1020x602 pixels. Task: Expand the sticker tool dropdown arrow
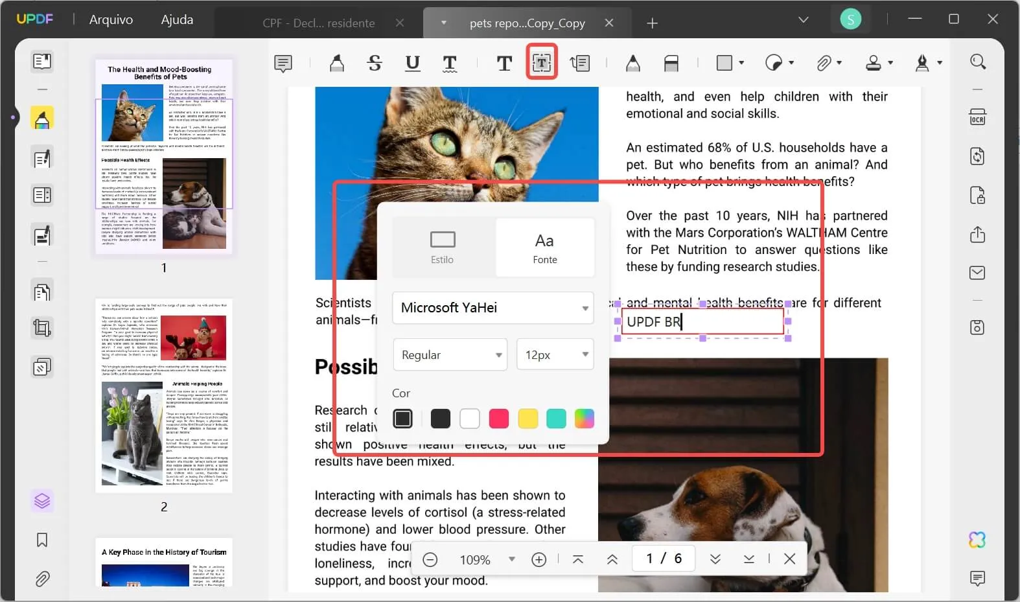[x=791, y=63]
